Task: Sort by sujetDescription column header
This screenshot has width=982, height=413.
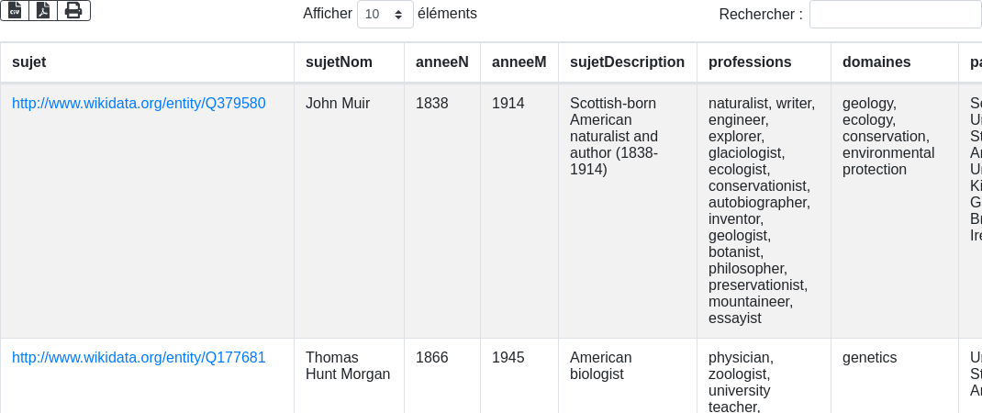Action: click(x=627, y=62)
